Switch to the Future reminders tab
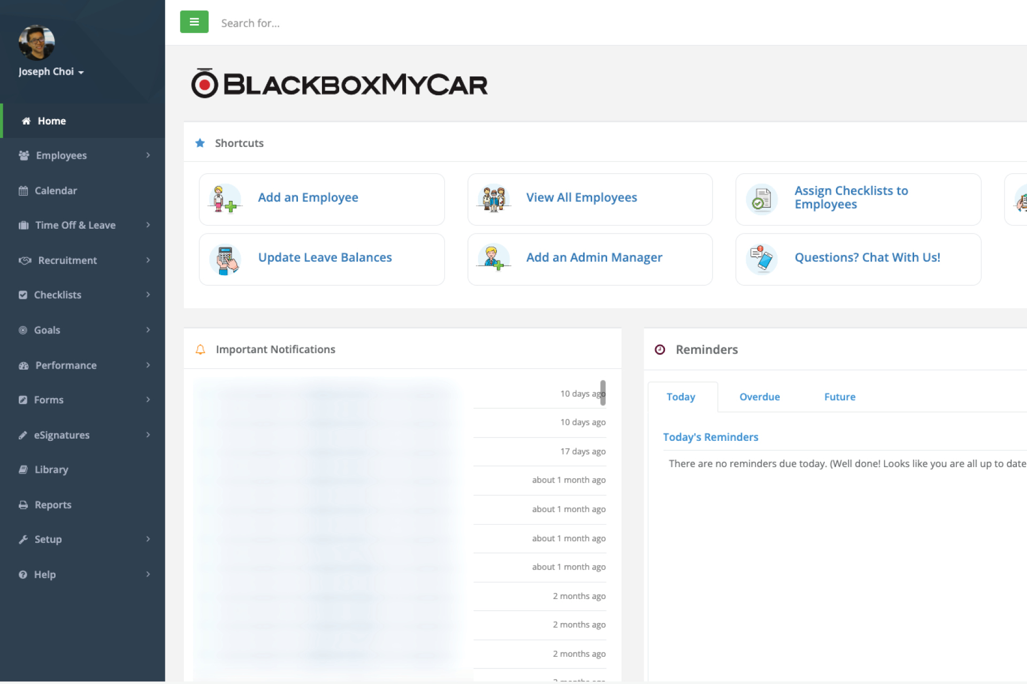The image size is (1027, 684). coord(840,397)
